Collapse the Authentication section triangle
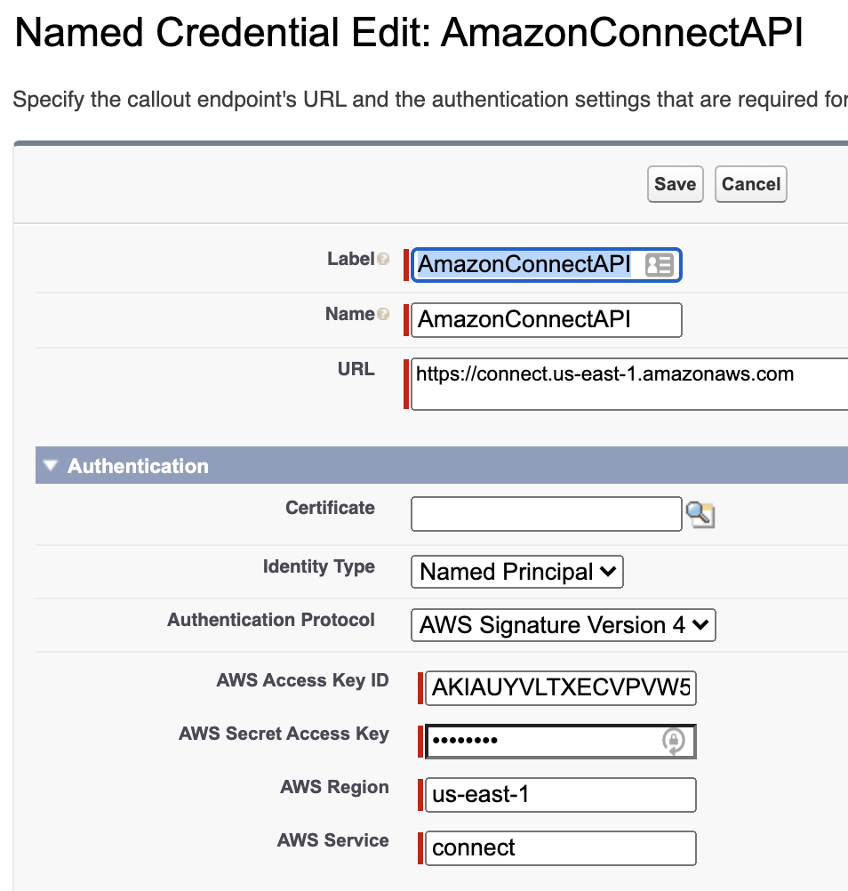This screenshot has height=891, width=848. [x=51, y=465]
